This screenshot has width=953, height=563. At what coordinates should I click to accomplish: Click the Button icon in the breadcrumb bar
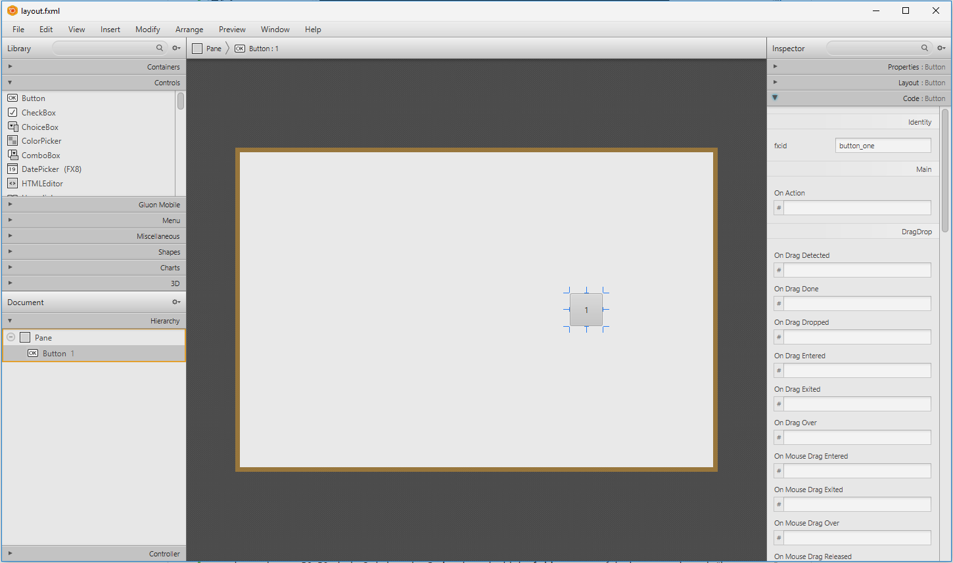(x=240, y=49)
